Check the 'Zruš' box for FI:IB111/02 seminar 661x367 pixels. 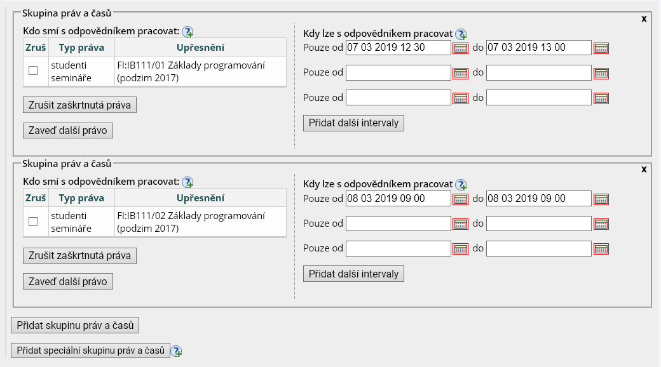pyautogui.click(x=33, y=222)
